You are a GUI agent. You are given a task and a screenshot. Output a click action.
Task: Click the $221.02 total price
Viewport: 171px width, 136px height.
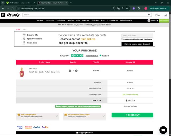tap(130, 100)
